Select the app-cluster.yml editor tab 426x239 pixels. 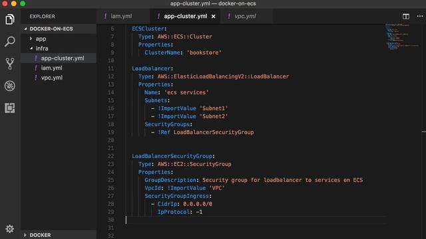(185, 16)
